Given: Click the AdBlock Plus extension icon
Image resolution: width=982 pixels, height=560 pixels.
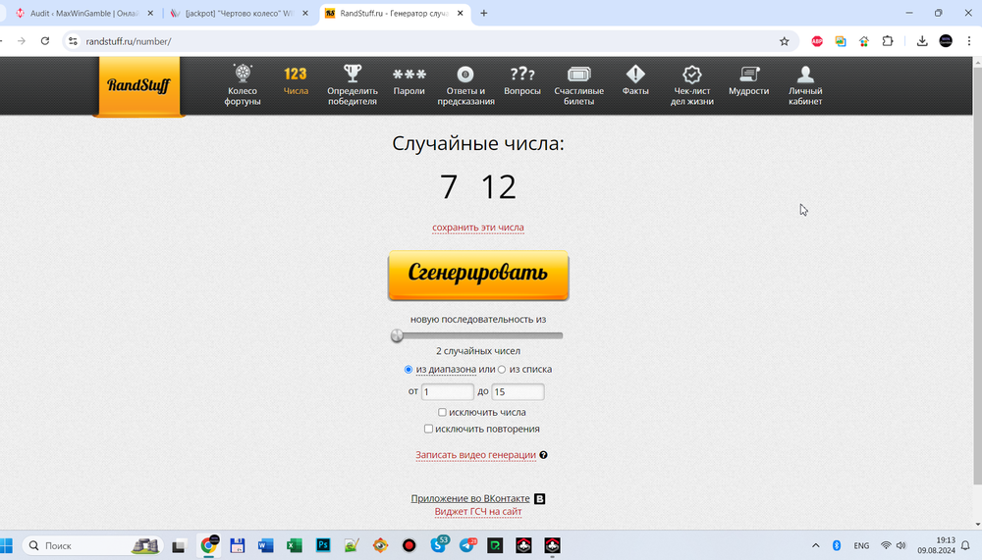Looking at the screenshot, I should tap(817, 41).
